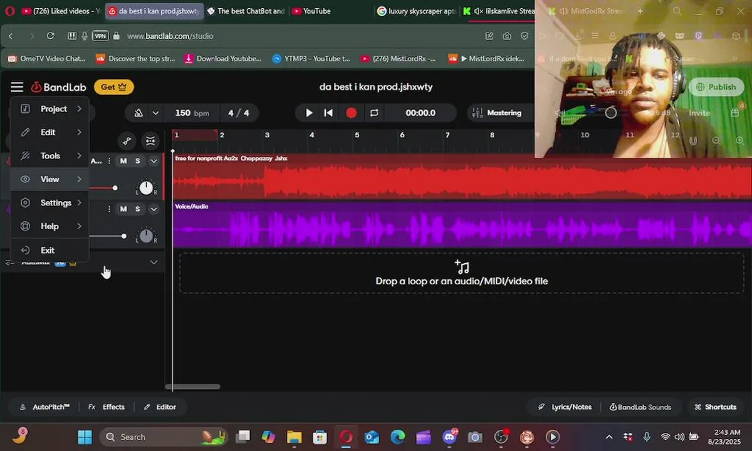Click the 150 bpm tempo field

click(192, 113)
